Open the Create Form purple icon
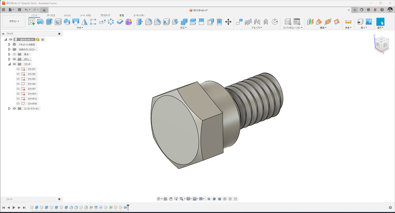 129,22
